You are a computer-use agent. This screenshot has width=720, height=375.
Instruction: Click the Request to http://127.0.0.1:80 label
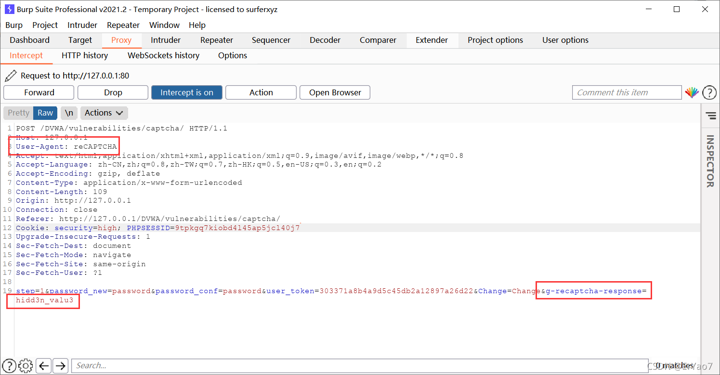[x=75, y=76]
